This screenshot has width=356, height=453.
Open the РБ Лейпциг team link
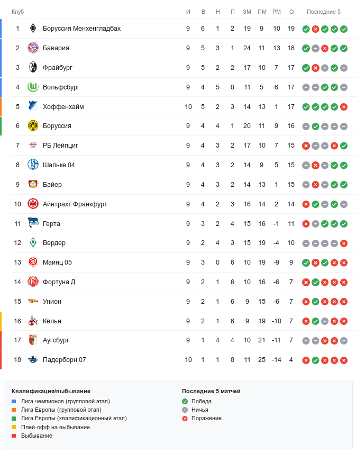click(x=61, y=146)
